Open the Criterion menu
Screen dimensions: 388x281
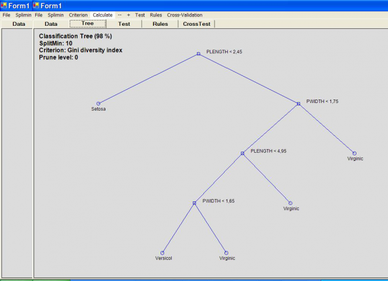[78, 15]
